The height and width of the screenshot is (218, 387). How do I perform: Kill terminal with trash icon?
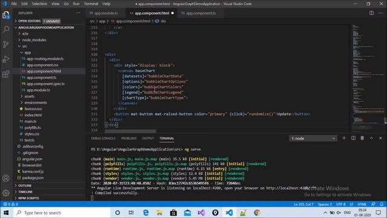tap(362, 138)
